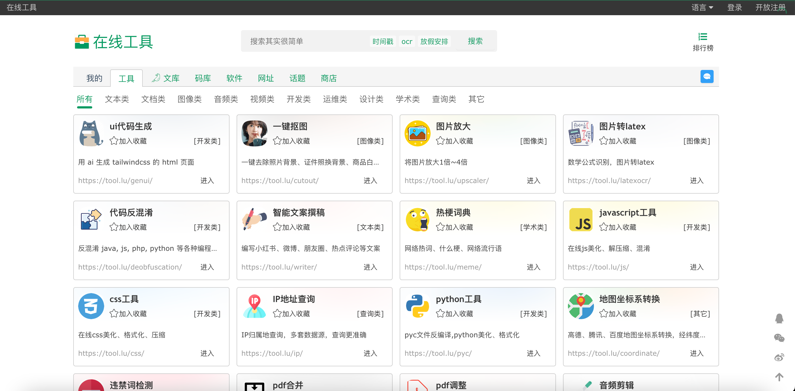The image size is (795, 391).
Task: Click the IP地址查询 location pin icon
Action: (x=254, y=306)
